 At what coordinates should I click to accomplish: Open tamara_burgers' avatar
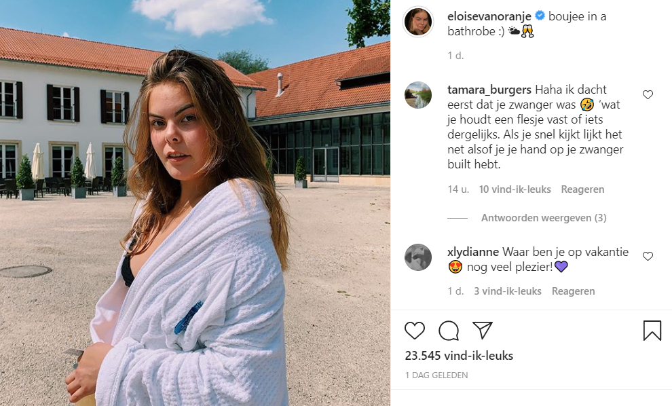coord(418,95)
